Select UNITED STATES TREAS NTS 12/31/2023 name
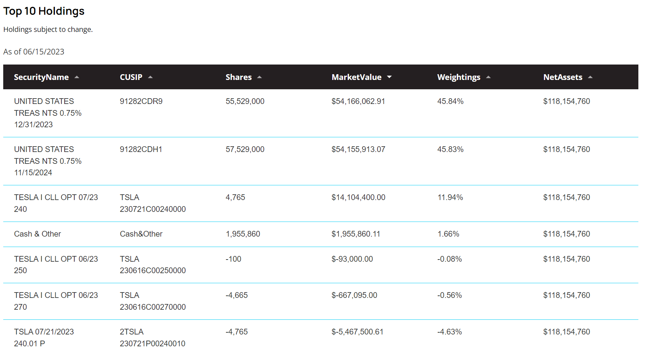Image resolution: width=652 pixels, height=361 pixels. click(x=48, y=113)
